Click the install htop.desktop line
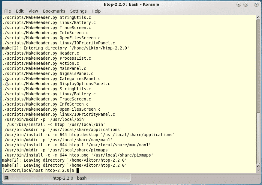The width and height of the screenshot is (262, 185). [89, 135]
